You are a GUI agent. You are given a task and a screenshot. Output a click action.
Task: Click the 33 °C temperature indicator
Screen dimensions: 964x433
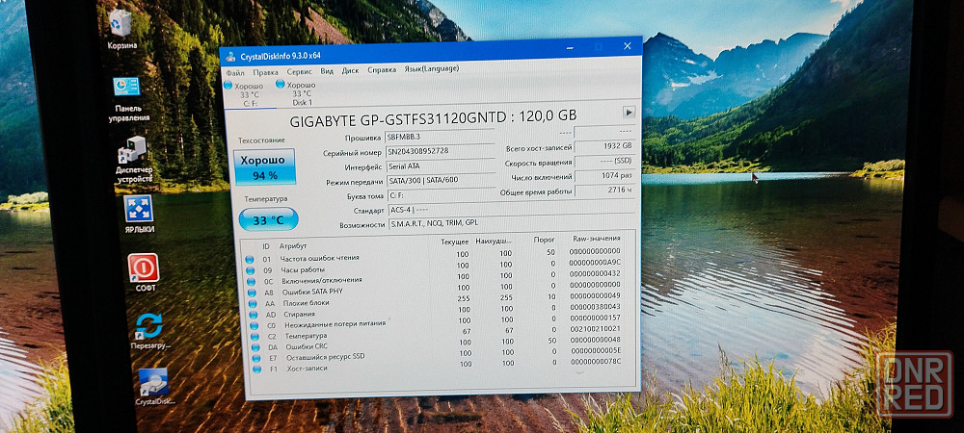point(267,219)
